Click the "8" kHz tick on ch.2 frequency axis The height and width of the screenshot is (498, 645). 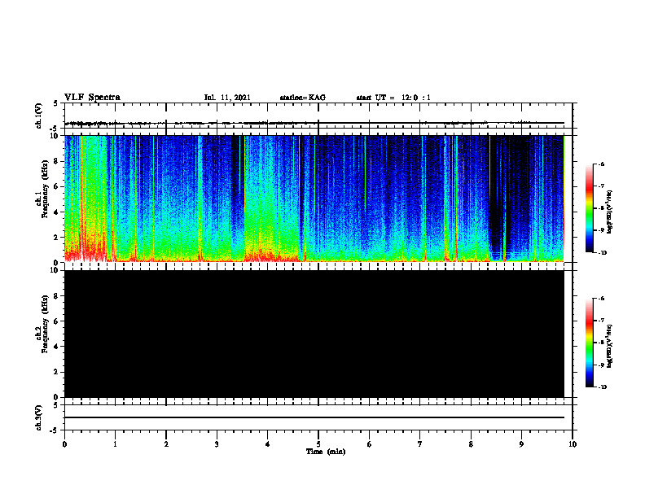57,296
